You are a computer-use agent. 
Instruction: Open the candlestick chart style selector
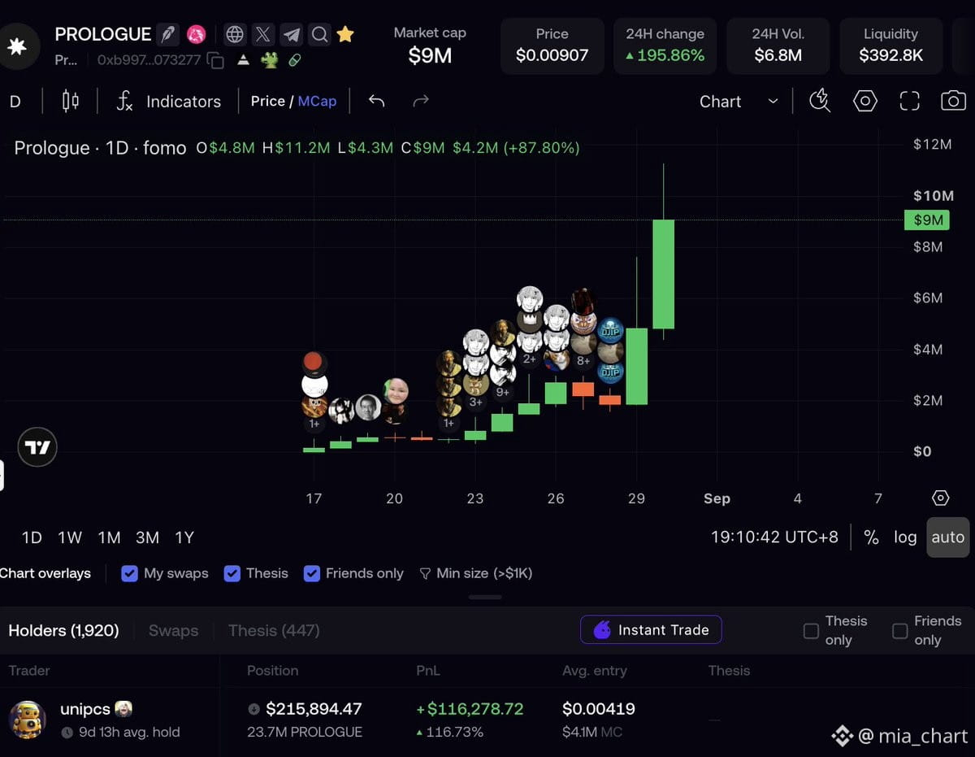[71, 101]
